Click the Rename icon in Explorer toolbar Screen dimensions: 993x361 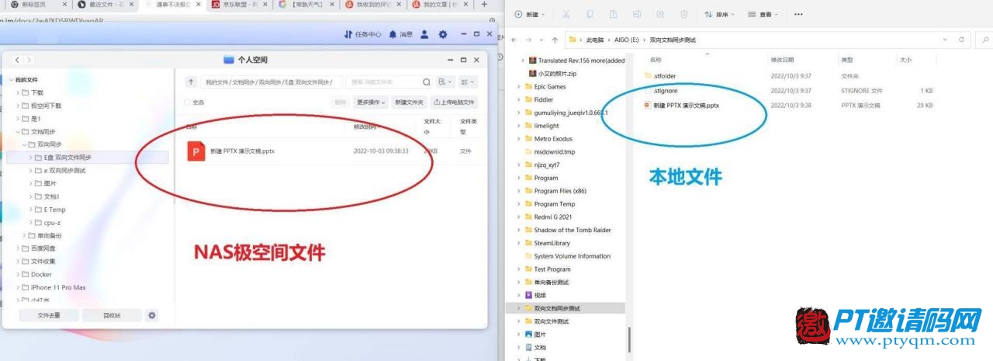pos(636,14)
